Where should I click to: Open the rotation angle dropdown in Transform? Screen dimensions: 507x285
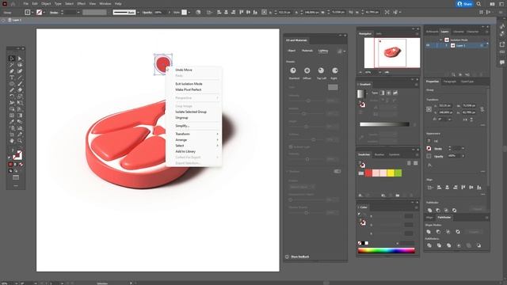(x=449, y=120)
